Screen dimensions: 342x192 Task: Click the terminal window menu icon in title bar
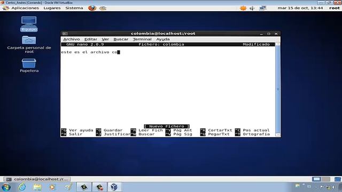65,34
